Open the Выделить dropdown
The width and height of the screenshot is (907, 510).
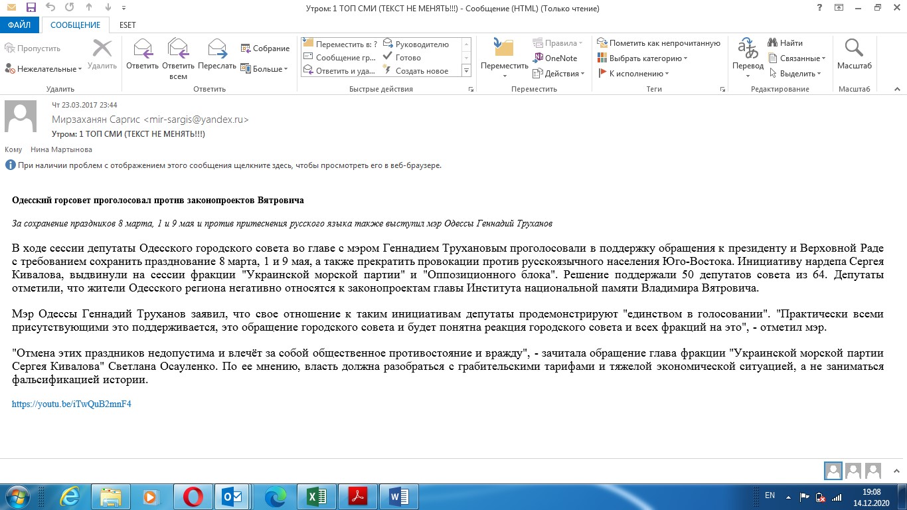point(795,74)
